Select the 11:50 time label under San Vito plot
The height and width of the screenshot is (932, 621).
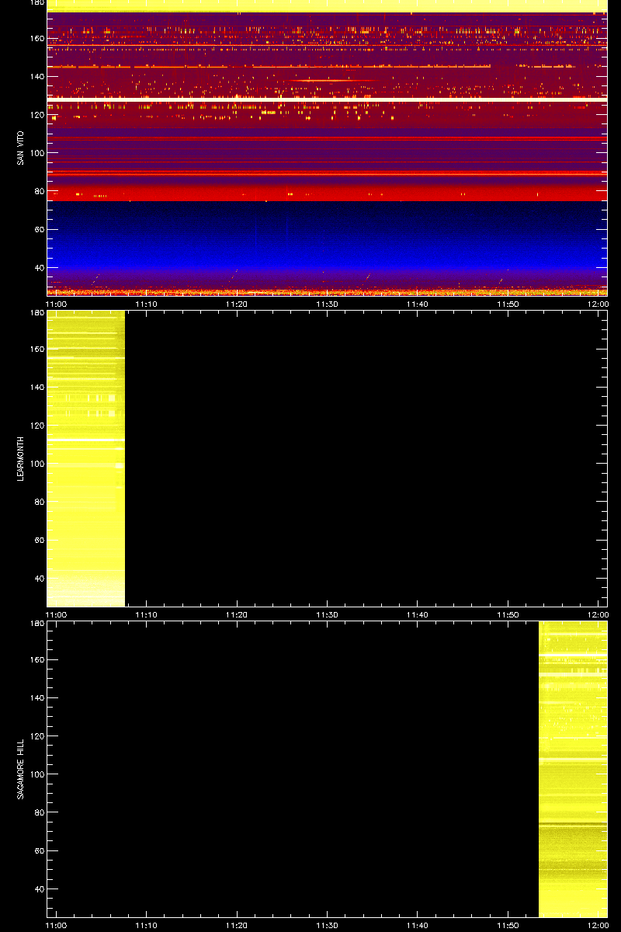click(x=508, y=304)
